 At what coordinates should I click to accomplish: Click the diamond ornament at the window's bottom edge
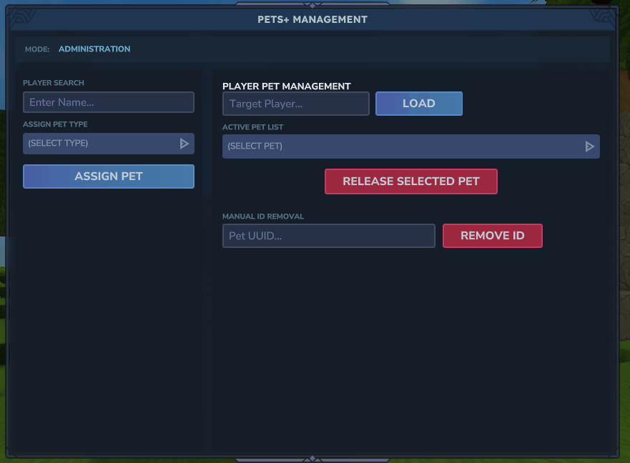coord(312,458)
